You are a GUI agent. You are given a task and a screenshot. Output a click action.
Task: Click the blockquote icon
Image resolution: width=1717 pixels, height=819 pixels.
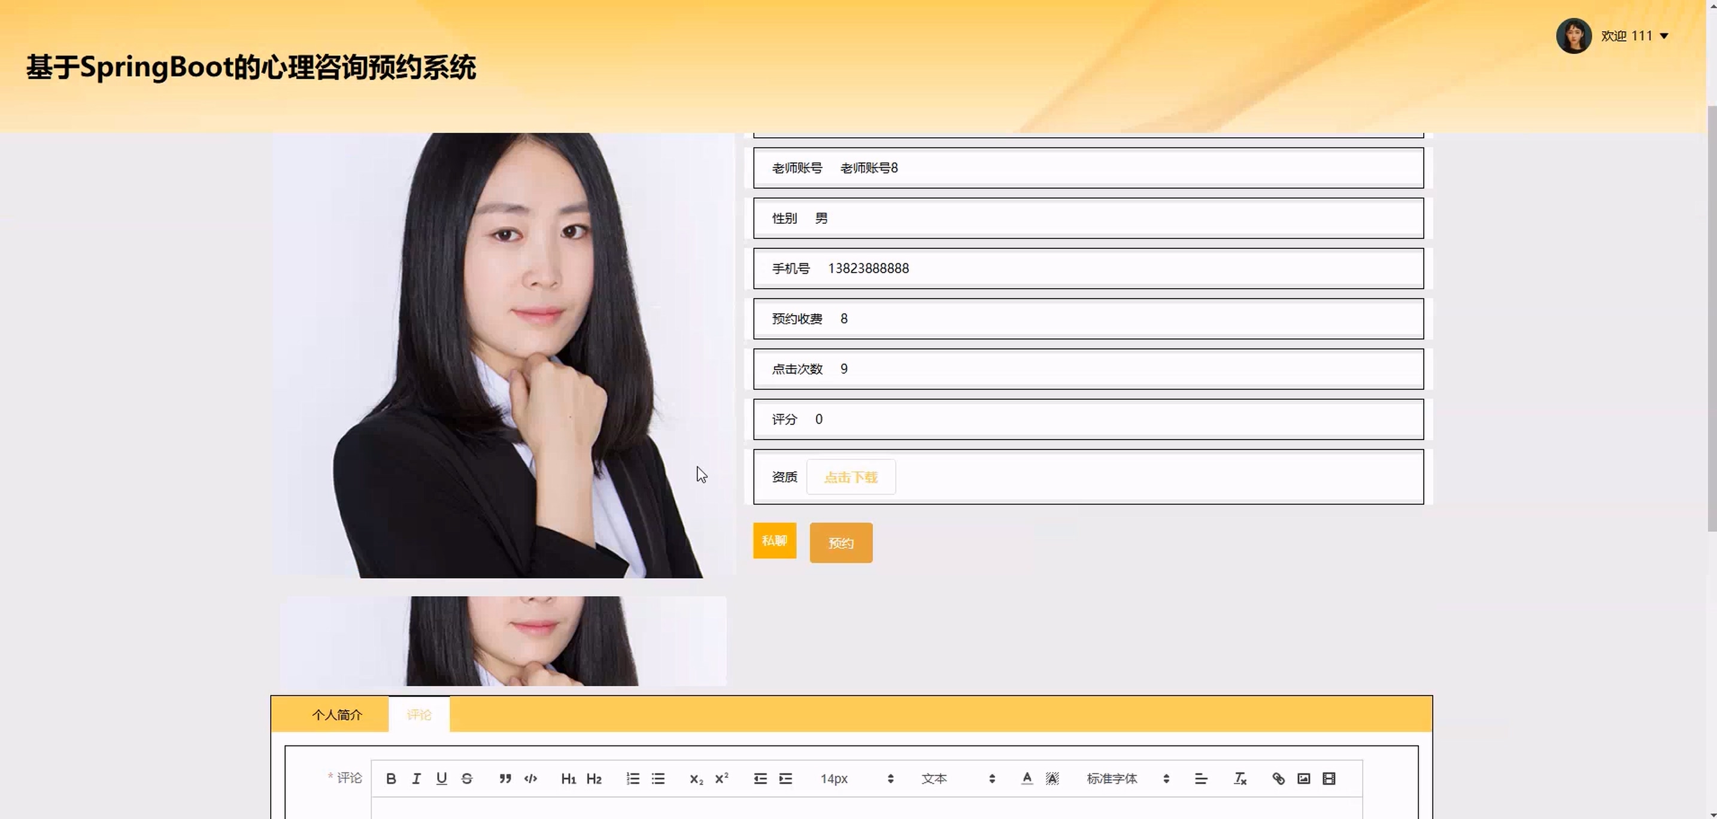pos(505,778)
